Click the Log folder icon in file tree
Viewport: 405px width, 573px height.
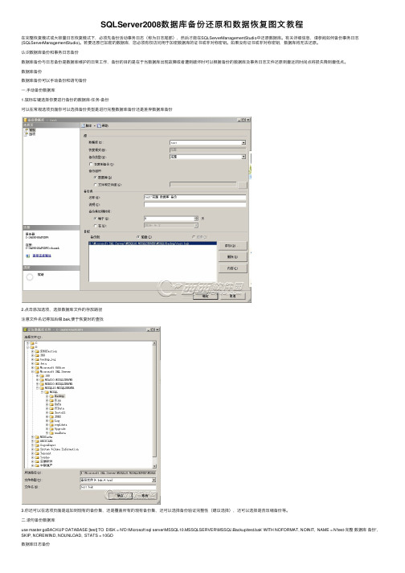click(51, 420)
